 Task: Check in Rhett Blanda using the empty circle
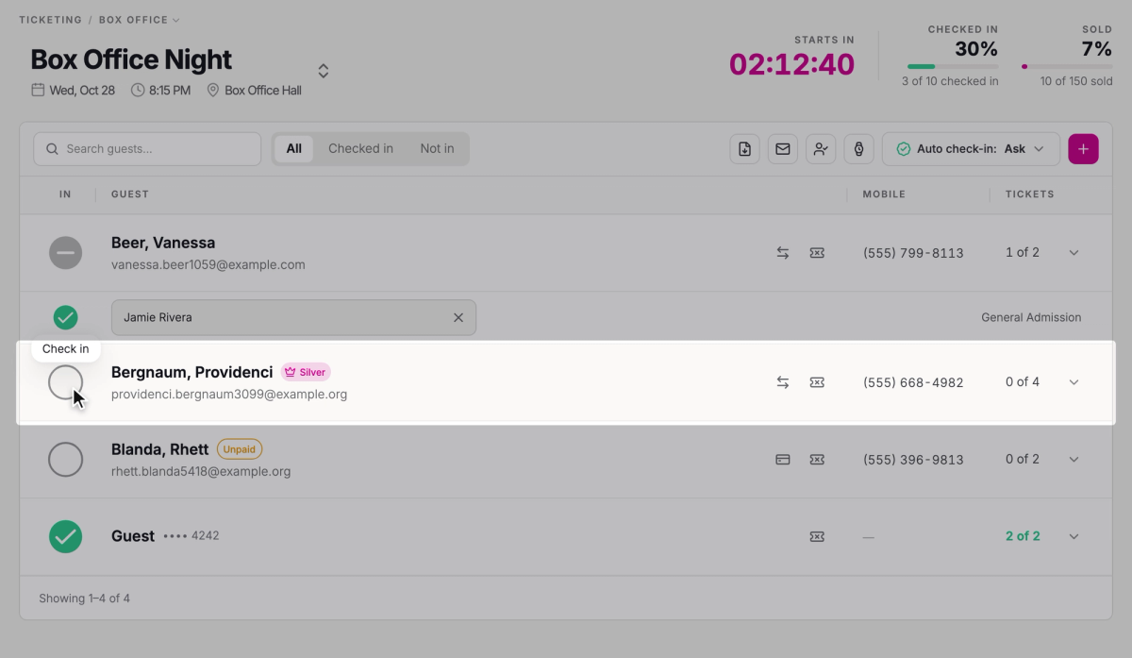point(66,460)
